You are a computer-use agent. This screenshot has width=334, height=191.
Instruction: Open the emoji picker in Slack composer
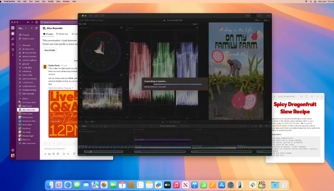click(x=53, y=154)
